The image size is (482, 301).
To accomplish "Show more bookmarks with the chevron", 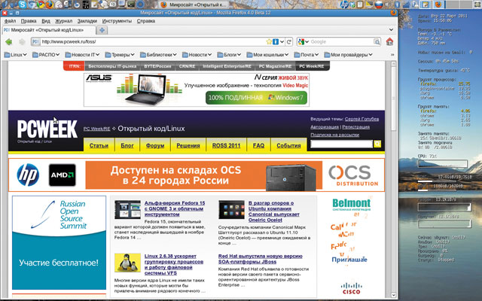I will 392,55.
